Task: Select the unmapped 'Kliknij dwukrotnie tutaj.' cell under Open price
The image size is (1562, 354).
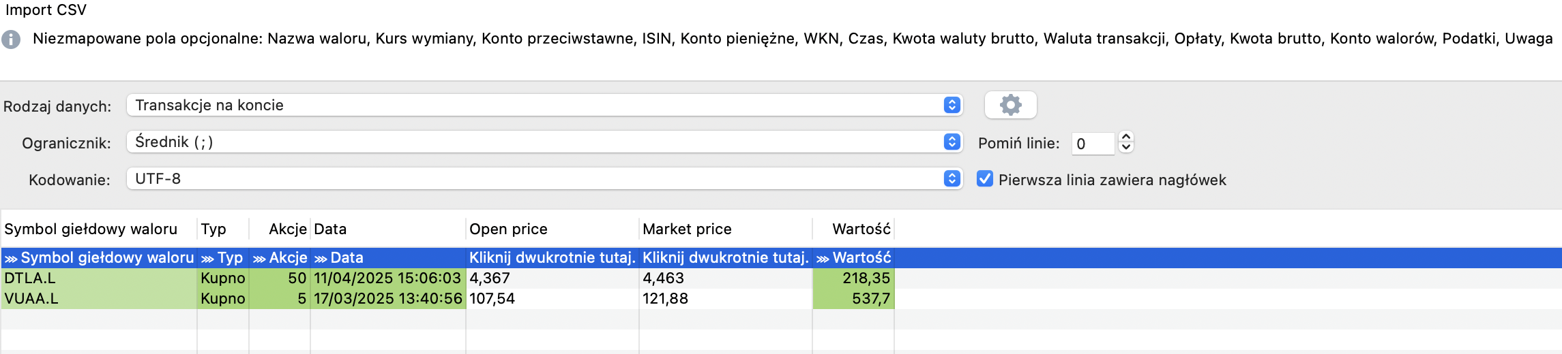Action: (552, 258)
